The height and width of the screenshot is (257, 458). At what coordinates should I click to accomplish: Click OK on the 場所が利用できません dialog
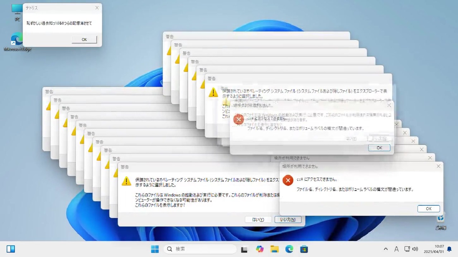click(x=428, y=208)
